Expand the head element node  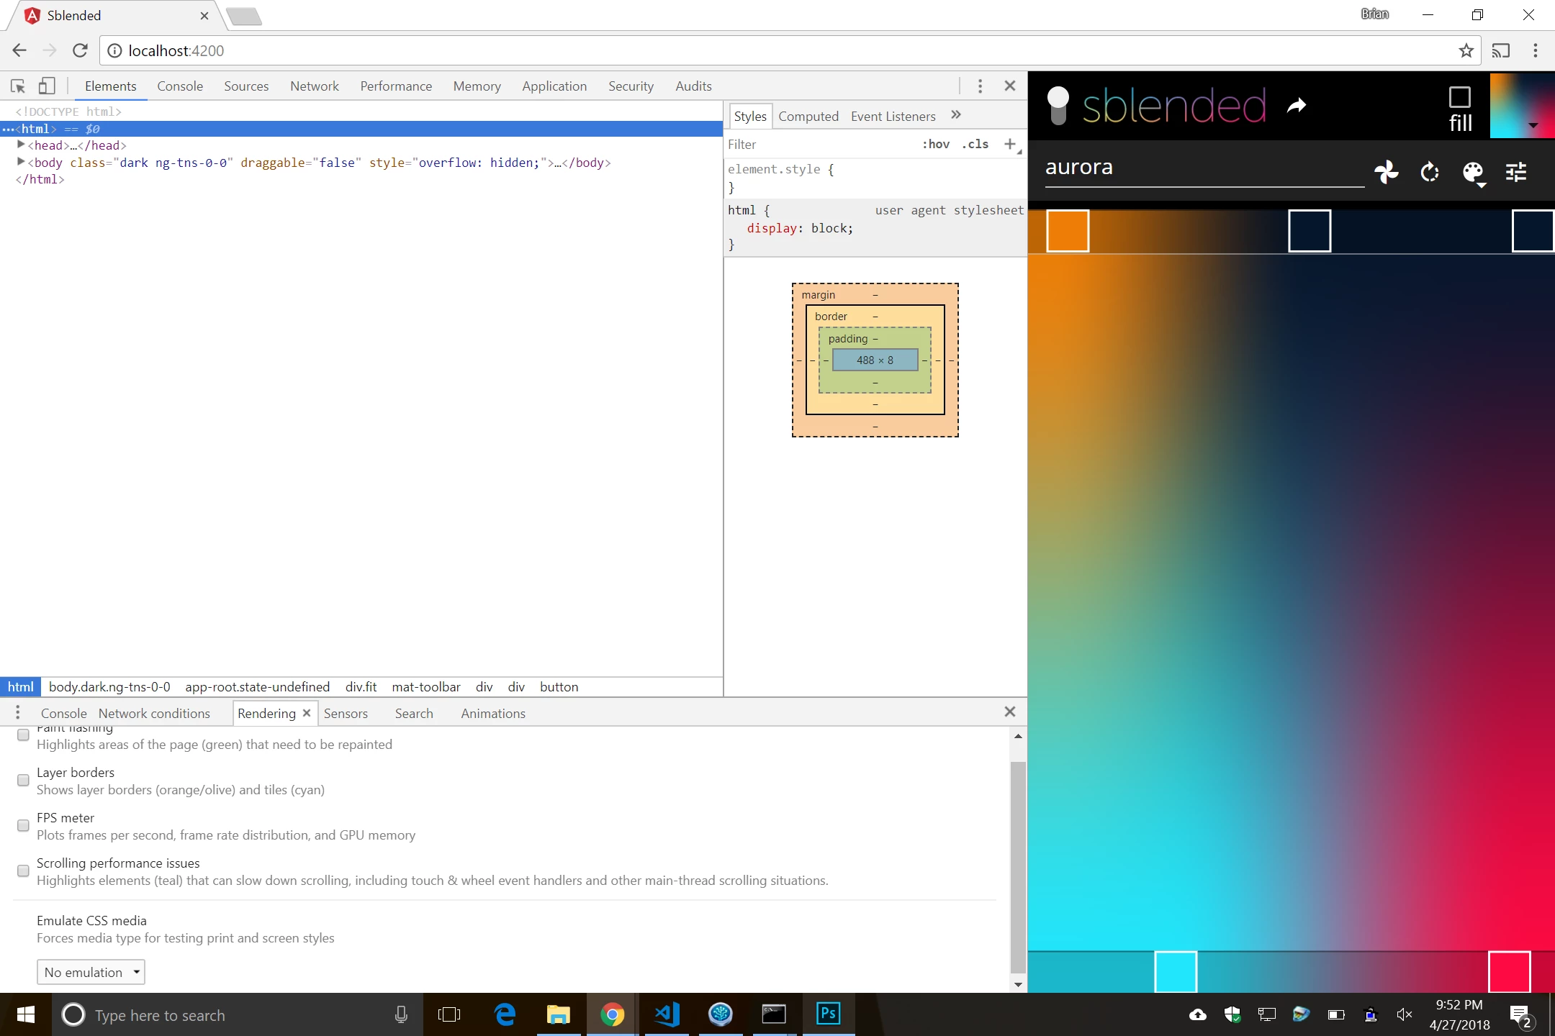tap(21, 145)
